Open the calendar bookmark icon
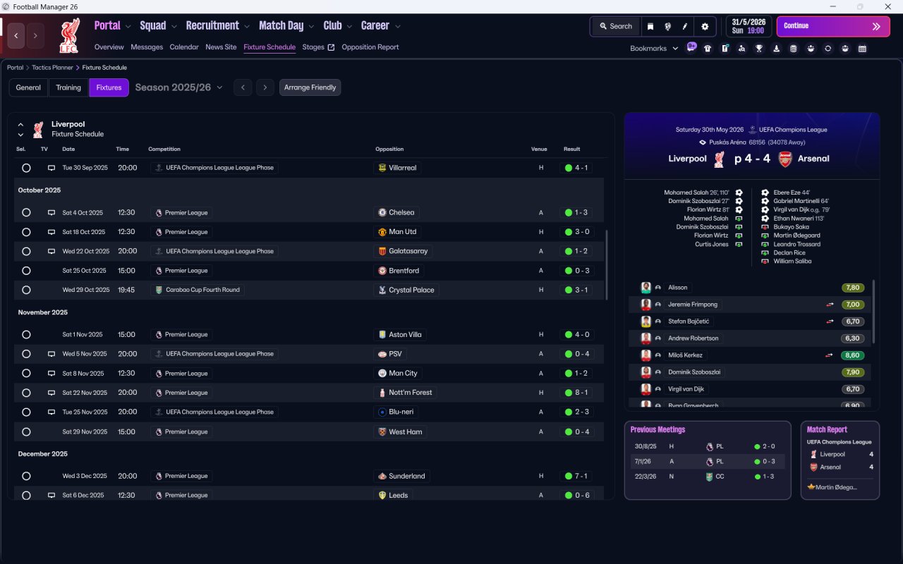The height and width of the screenshot is (564, 903). [862, 49]
